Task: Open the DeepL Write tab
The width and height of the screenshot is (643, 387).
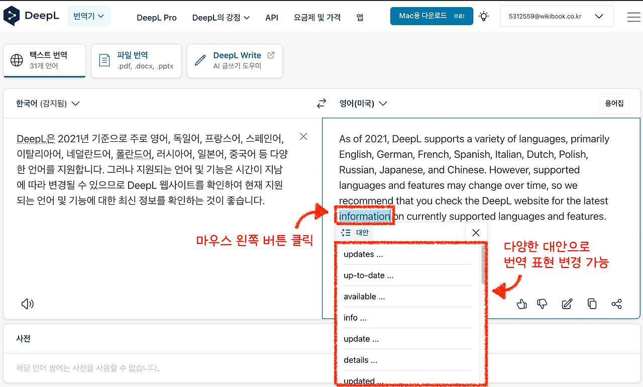Action: point(235,60)
